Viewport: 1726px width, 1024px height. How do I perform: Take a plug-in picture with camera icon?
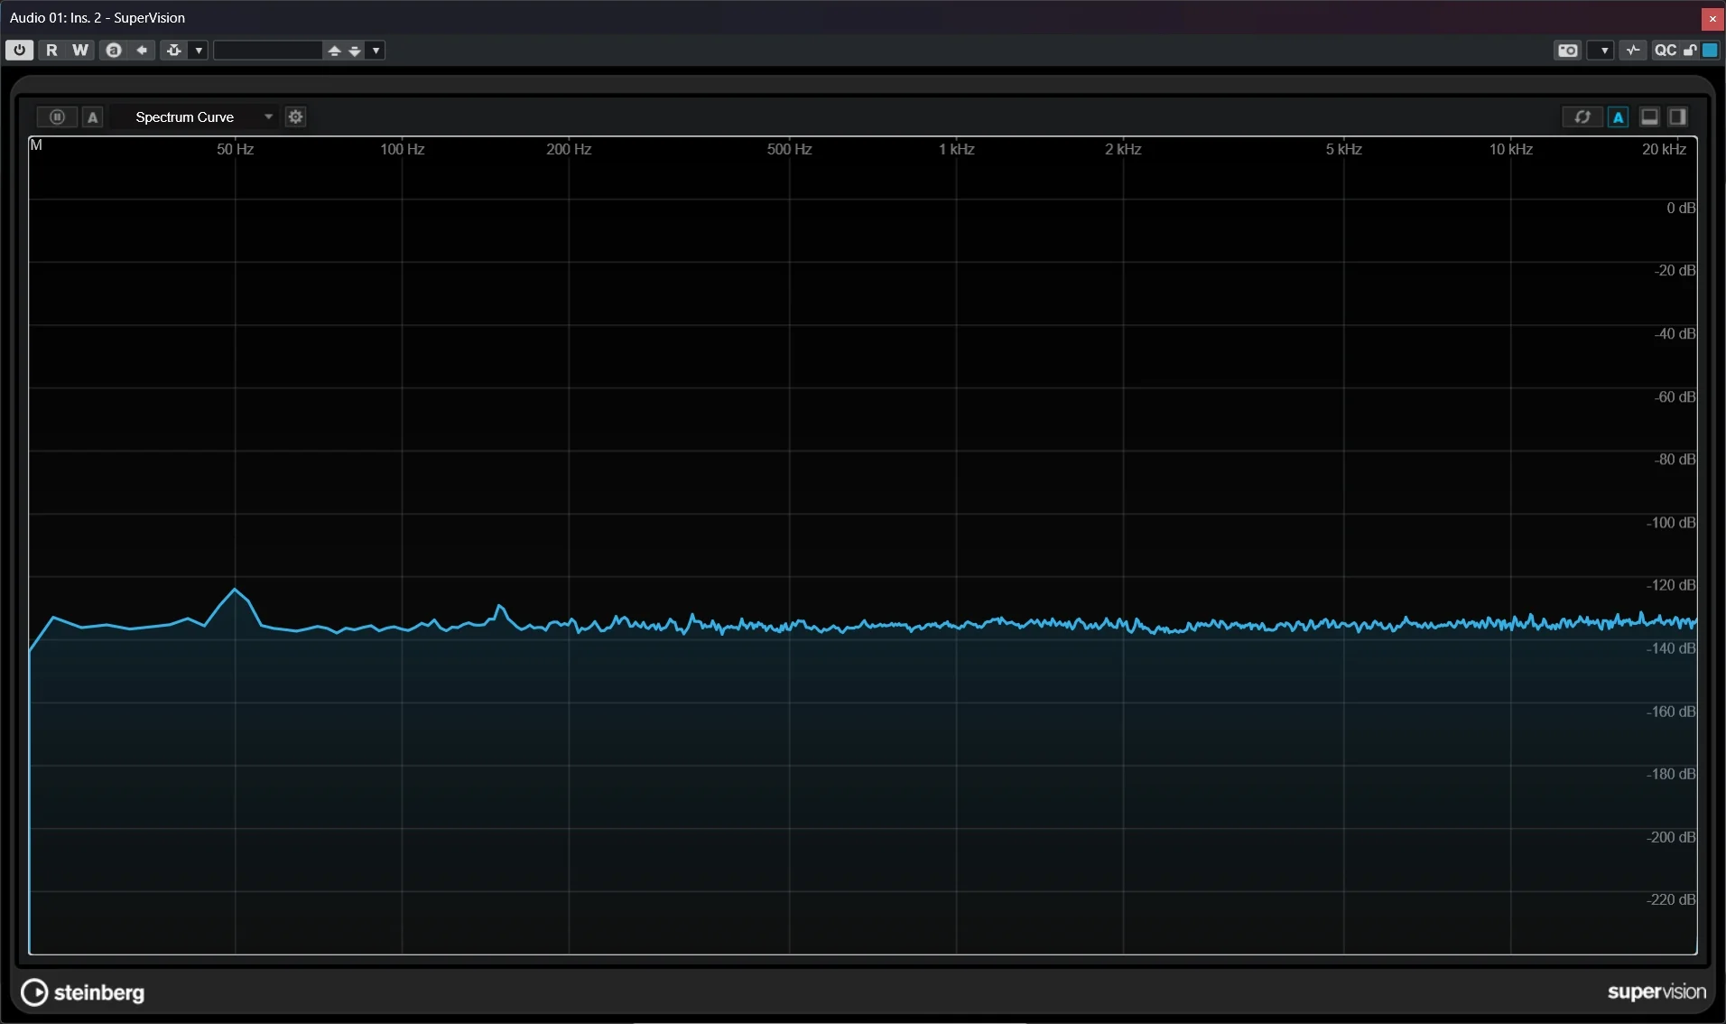1568,51
